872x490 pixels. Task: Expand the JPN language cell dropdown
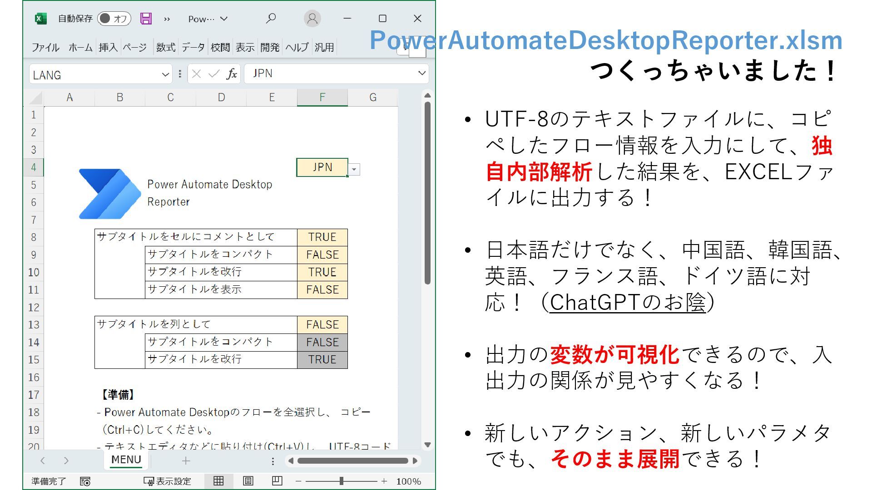[x=354, y=170]
